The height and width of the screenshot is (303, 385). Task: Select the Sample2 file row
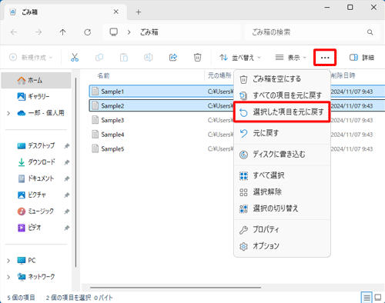237,106
